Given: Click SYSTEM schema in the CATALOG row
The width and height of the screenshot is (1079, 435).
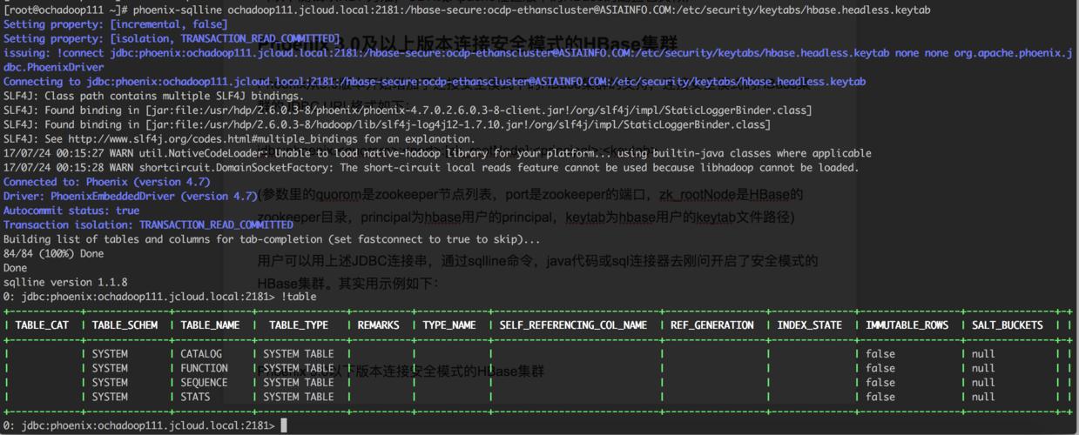Looking at the screenshot, I should [110, 354].
